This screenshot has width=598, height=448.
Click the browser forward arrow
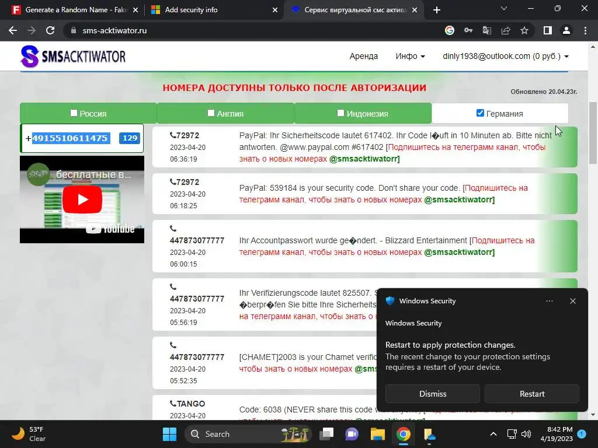pyautogui.click(x=32, y=30)
